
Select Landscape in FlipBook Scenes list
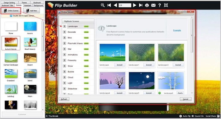click(x=73, y=26)
